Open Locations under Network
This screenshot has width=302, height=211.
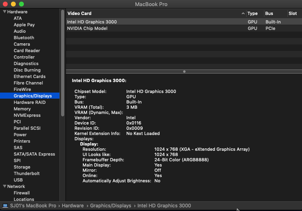click(24, 199)
